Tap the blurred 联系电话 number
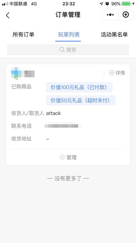Viewport: 136px width, 243px height. (x=63, y=126)
